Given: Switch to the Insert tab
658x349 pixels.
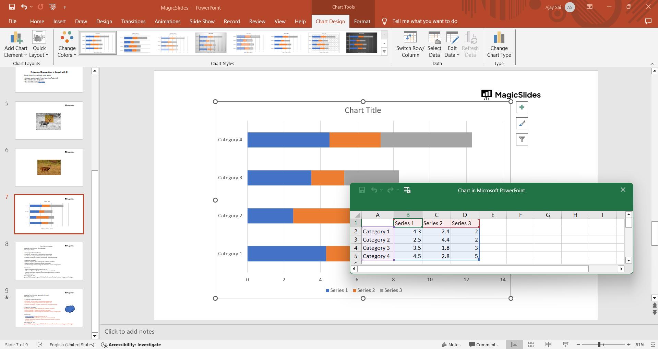Looking at the screenshot, I should click(x=59, y=21).
